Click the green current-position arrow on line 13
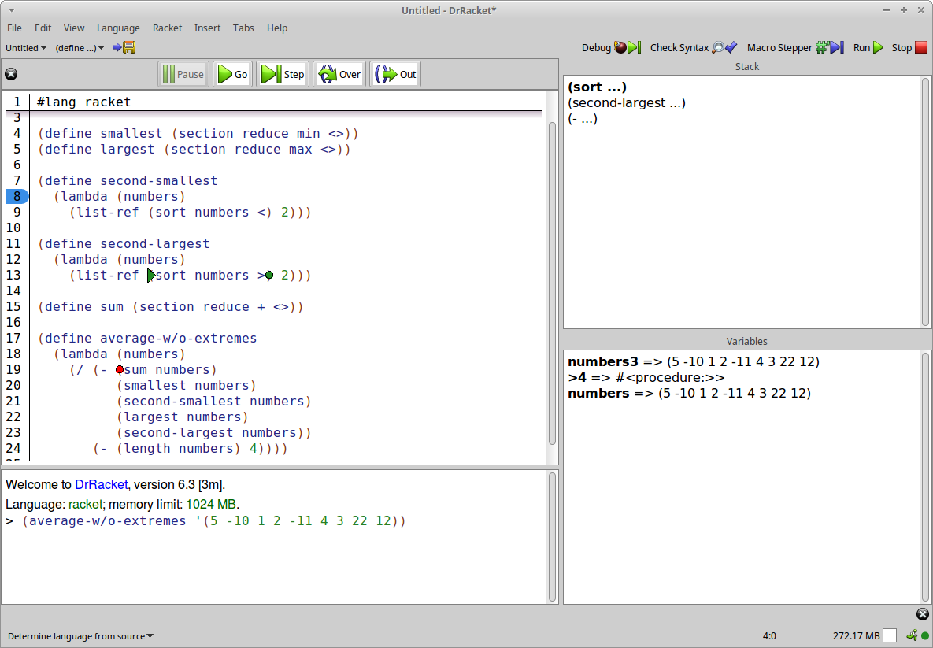This screenshot has height=648, width=933. (151, 275)
